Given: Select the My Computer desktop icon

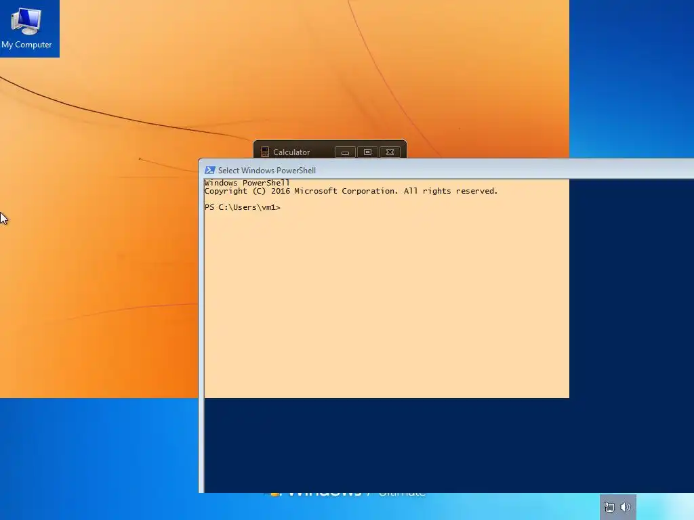Looking at the screenshot, I should pos(26,27).
